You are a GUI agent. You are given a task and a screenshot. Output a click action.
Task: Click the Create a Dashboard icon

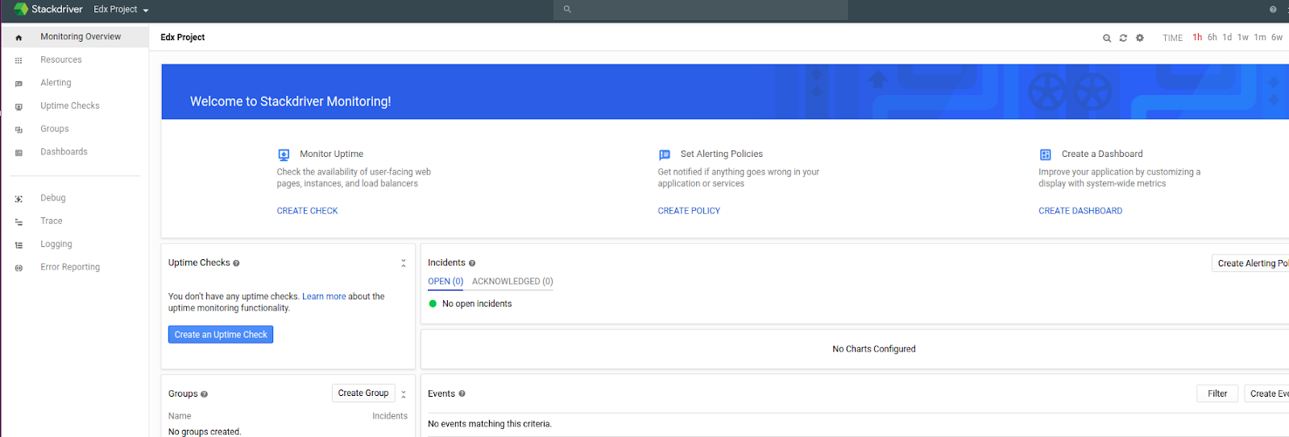pos(1045,155)
